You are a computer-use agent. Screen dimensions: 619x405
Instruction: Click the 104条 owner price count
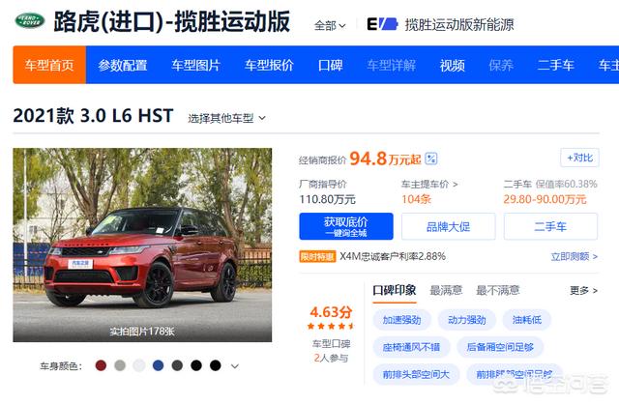416,199
